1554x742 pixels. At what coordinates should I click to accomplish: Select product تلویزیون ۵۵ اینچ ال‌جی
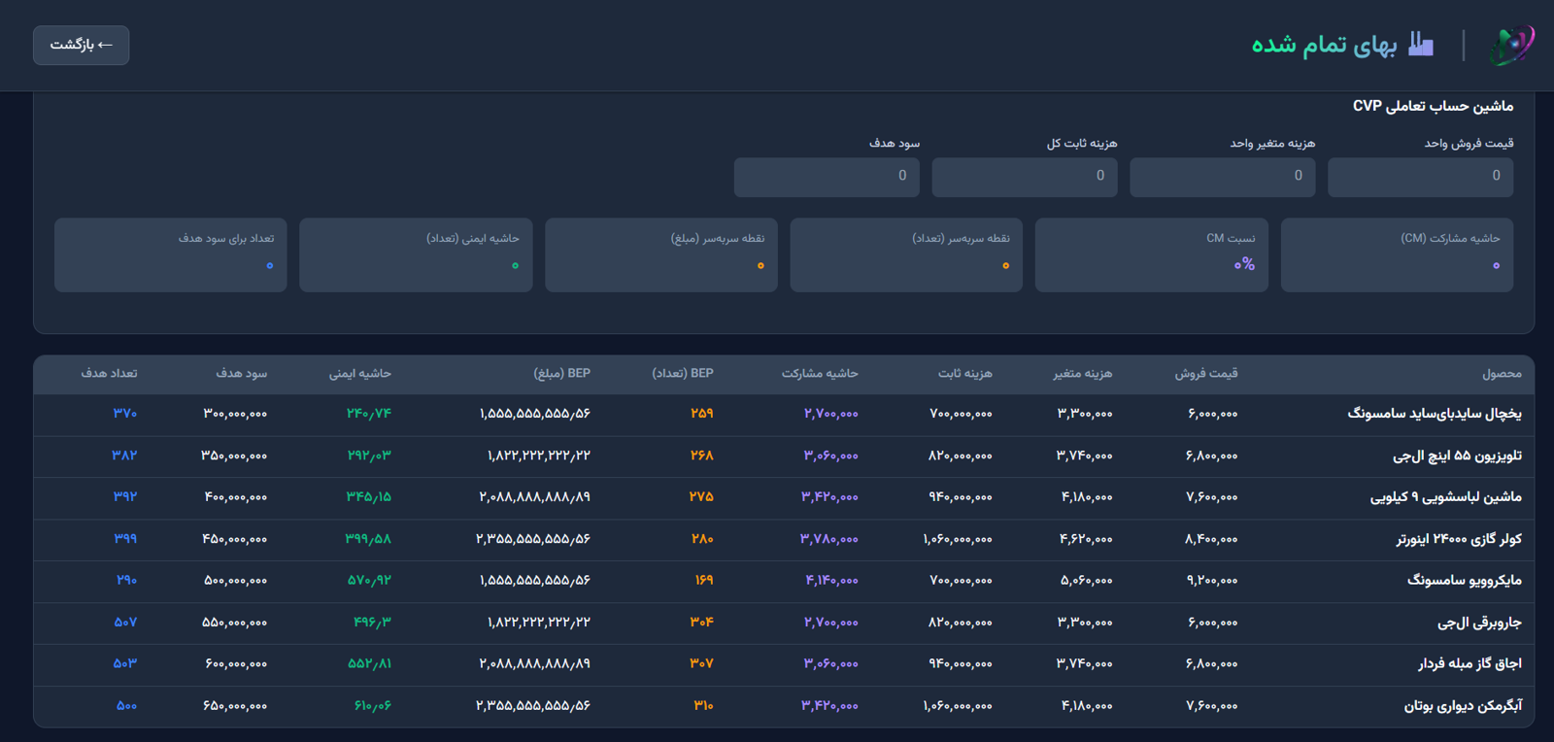point(1457,455)
